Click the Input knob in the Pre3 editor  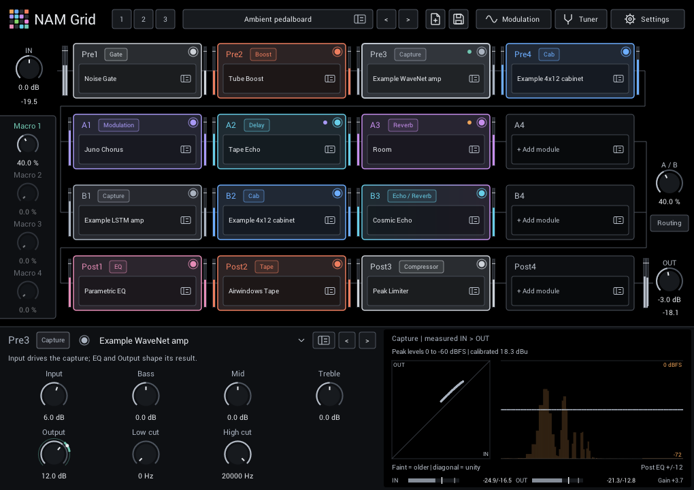point(54,395)
